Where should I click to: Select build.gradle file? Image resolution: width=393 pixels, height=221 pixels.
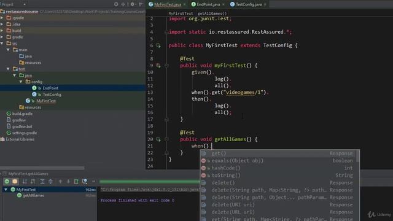point(22,114)
